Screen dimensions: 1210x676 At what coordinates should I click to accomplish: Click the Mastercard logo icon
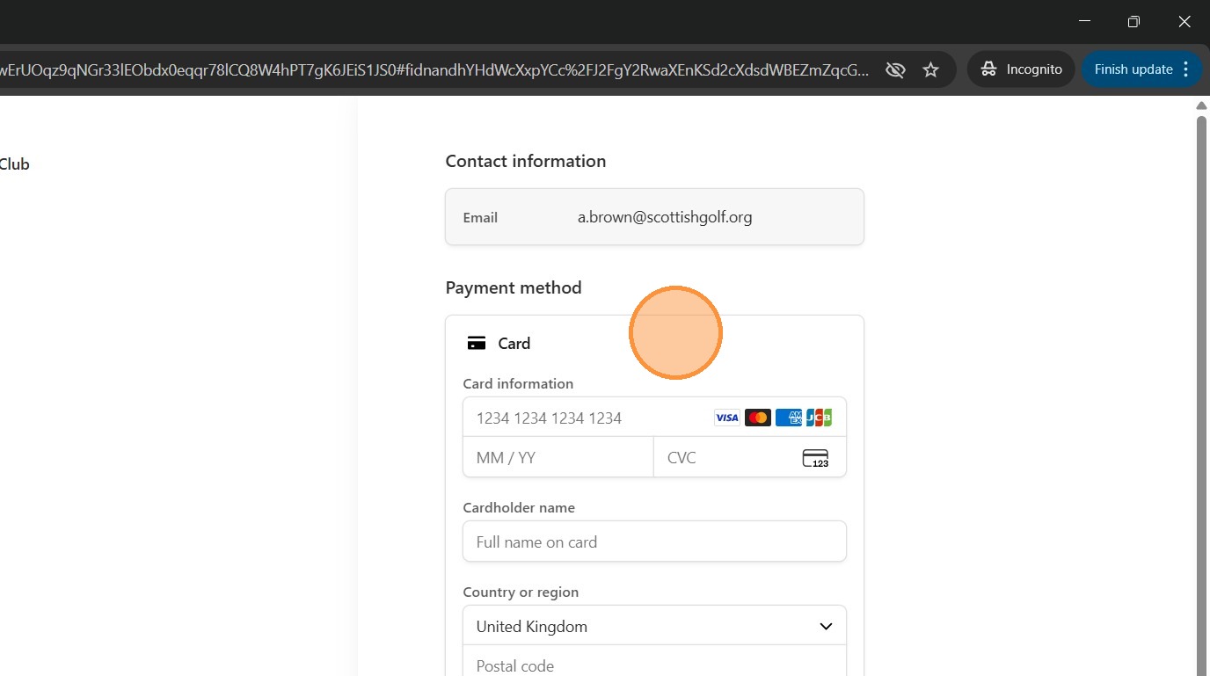[x=758, y=418]
